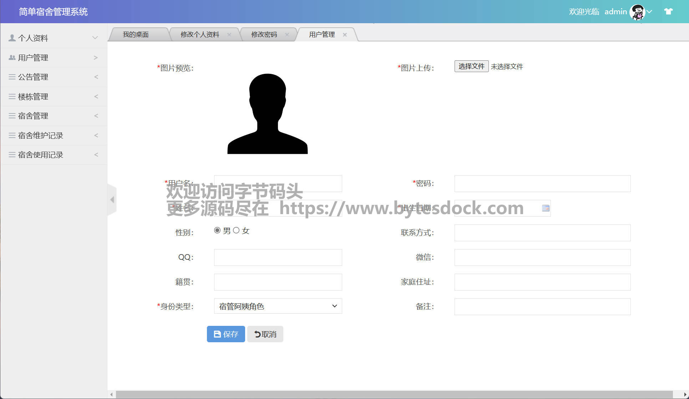Image resolution: width=689 pixels, height=399 pixels.
Task: Click the 选择文件 upload button
Action: 471,66
